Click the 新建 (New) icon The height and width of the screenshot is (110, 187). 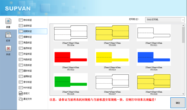(x=8, y=22)
